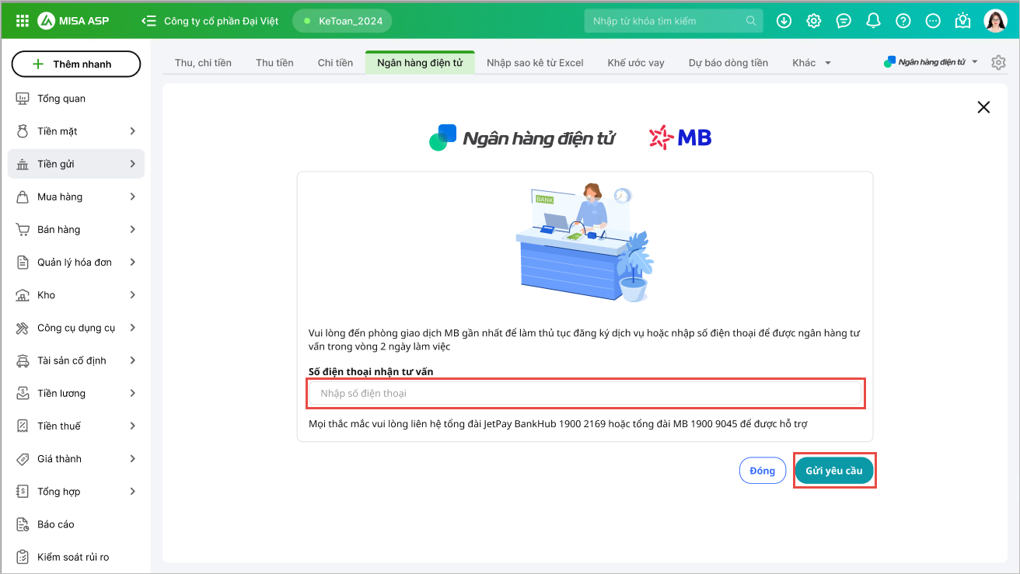Open settings gear in the top header
The height and width of the screenshot is (574, 1020).
pos(813,21)
